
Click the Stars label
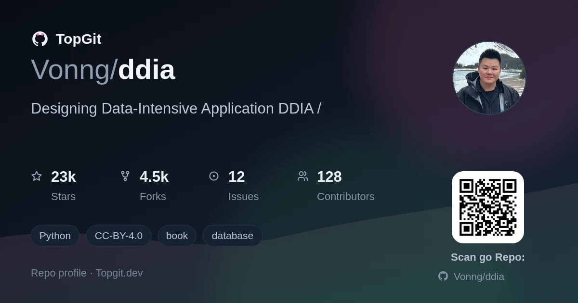pyautogui.click(x=63, y=197)
